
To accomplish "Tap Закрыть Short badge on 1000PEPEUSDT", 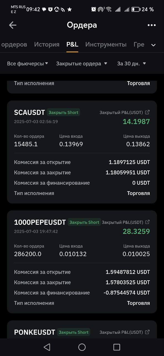I will 84,222.
